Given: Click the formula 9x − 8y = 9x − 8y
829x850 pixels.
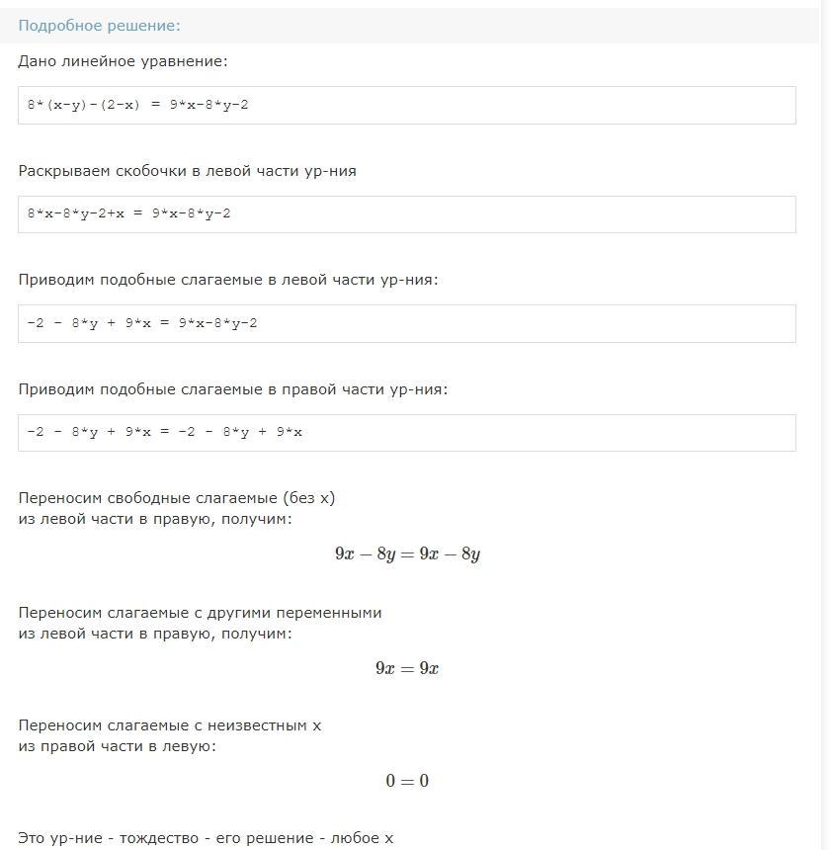Looking at the screenshot, I should (407, 554).
